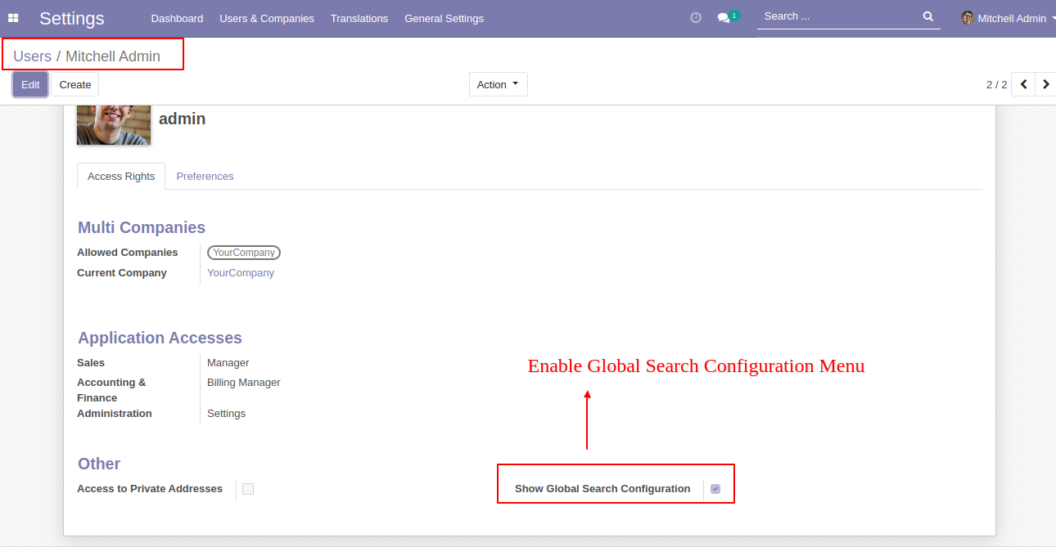Go to next record arrow
This screenshot has width=1056, height=547.
tap(1046, 84)
